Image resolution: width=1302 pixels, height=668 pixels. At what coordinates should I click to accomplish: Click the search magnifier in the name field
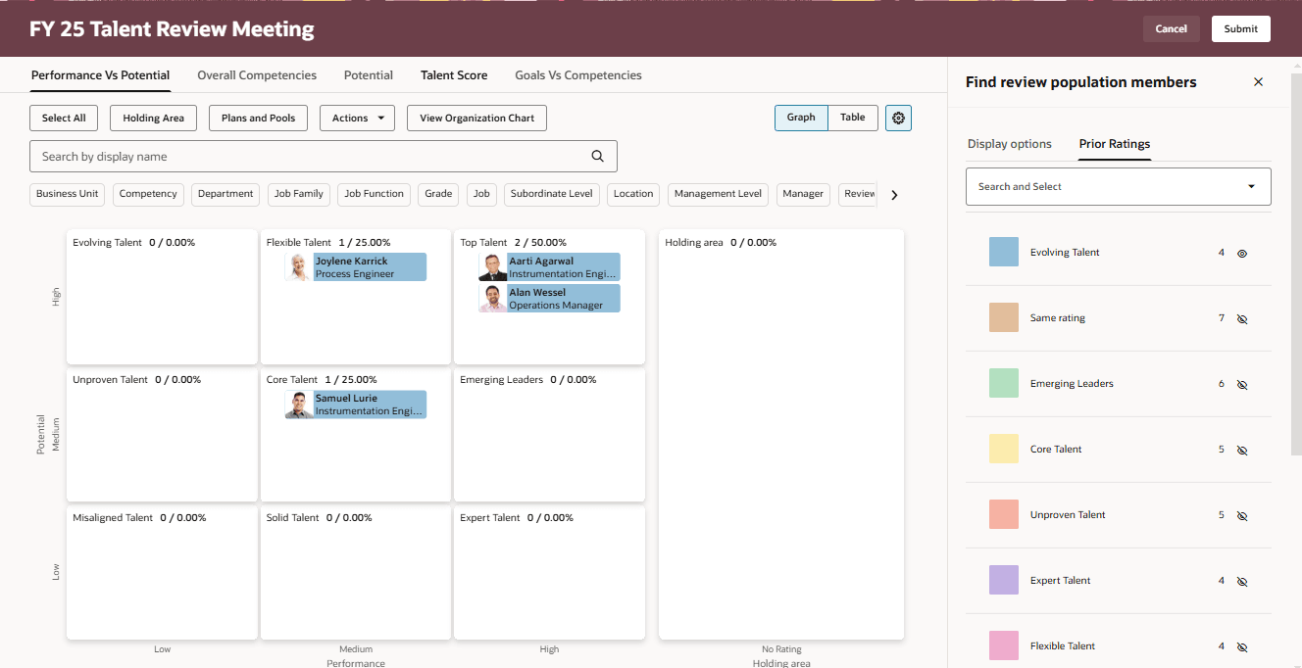tap(597, 156)
